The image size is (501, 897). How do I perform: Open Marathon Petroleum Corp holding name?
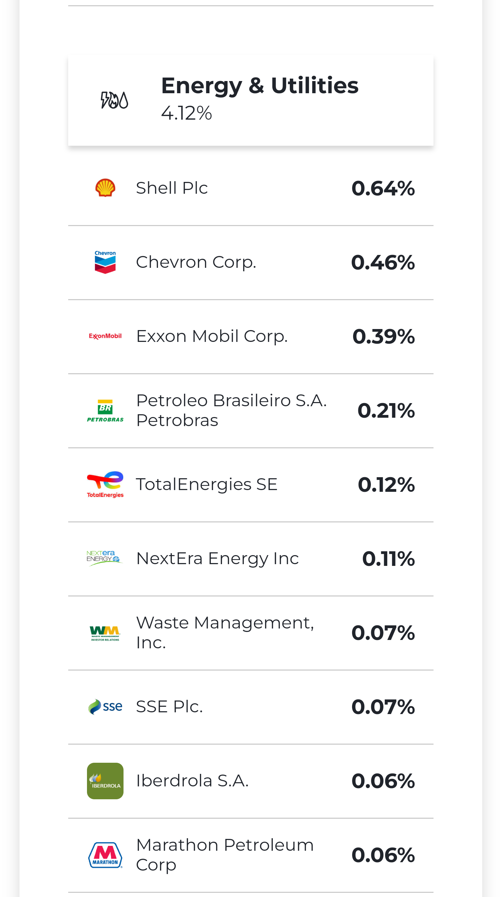(x=225, y=855)
